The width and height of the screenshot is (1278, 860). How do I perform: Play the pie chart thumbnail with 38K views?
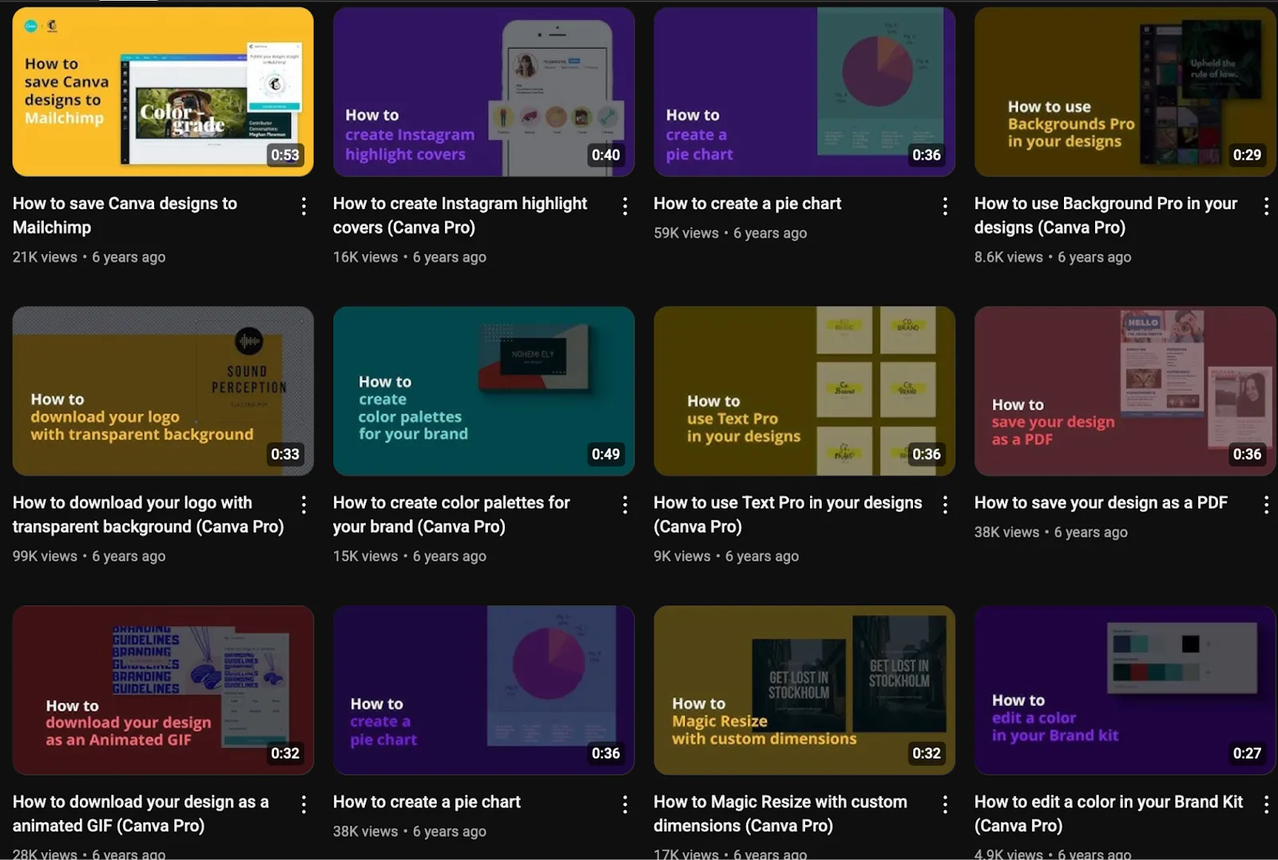[483, 690]
